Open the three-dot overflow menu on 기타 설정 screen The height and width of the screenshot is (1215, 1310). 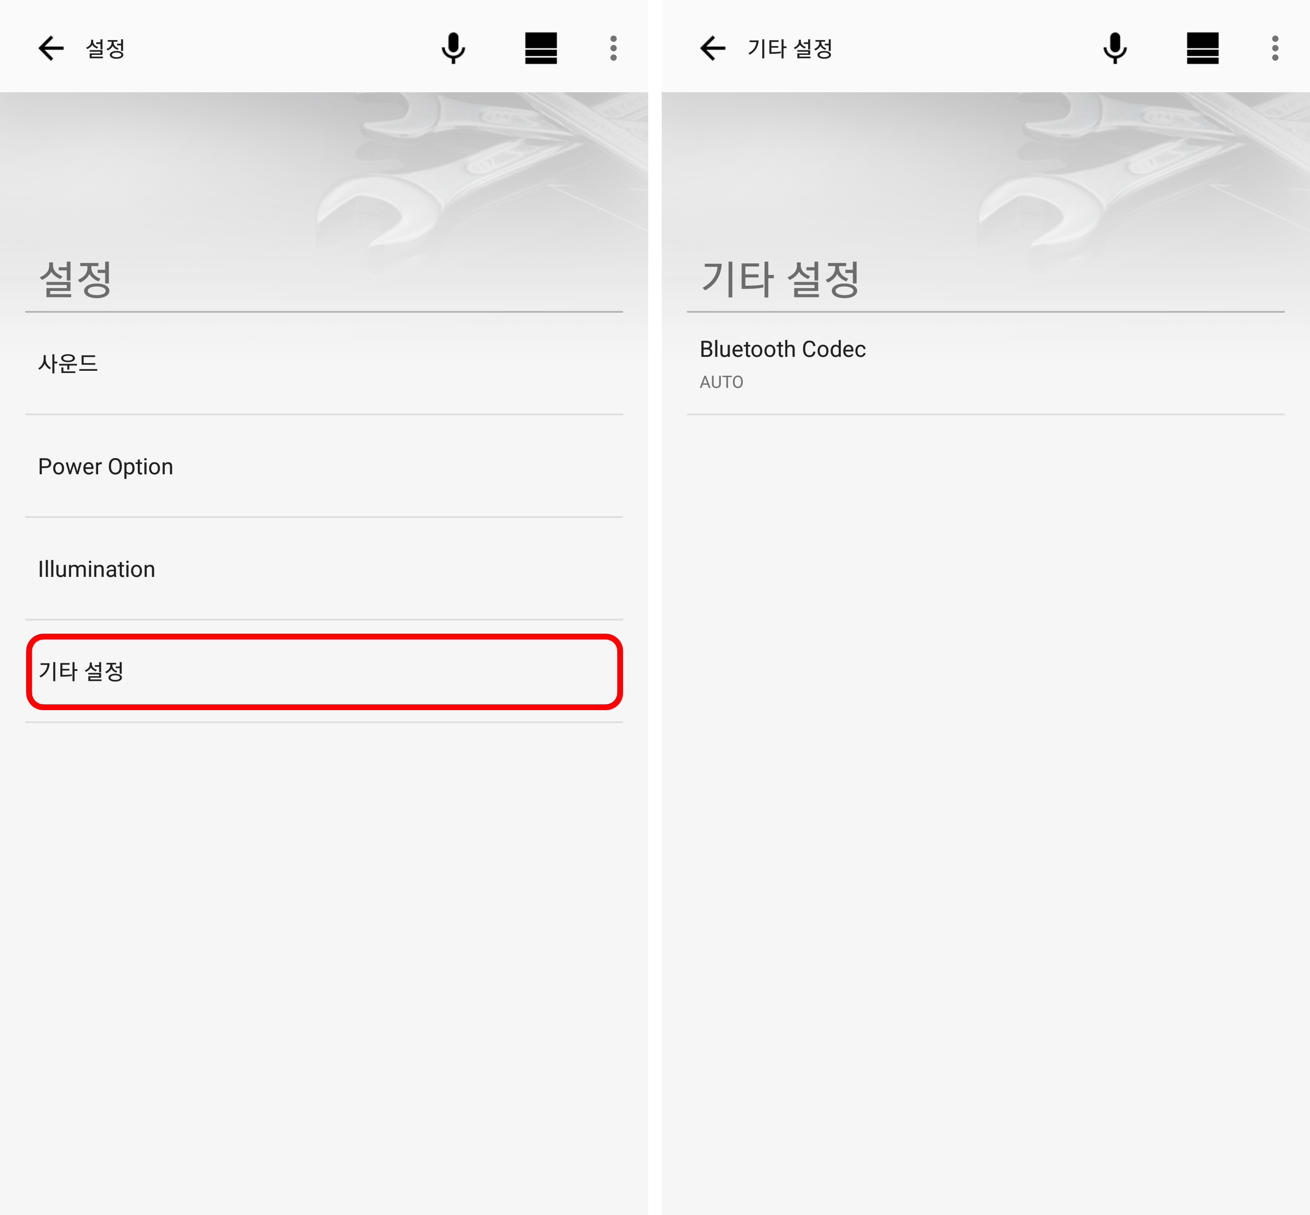click(x=1274, y=48)
